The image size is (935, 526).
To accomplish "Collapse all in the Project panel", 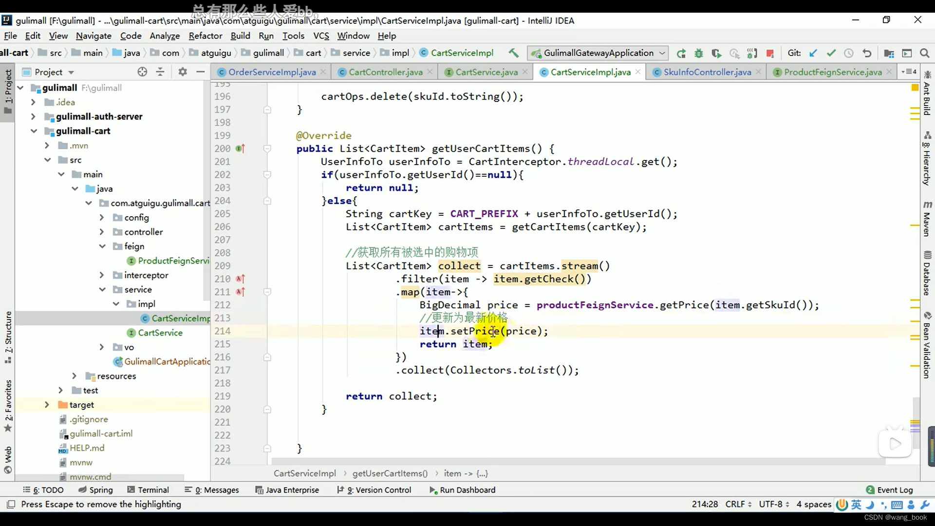I will 160,72.
